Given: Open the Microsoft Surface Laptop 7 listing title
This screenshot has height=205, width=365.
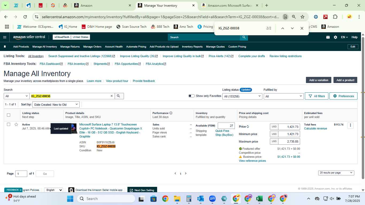Looking at the screenshot, I should coord(111,131).
